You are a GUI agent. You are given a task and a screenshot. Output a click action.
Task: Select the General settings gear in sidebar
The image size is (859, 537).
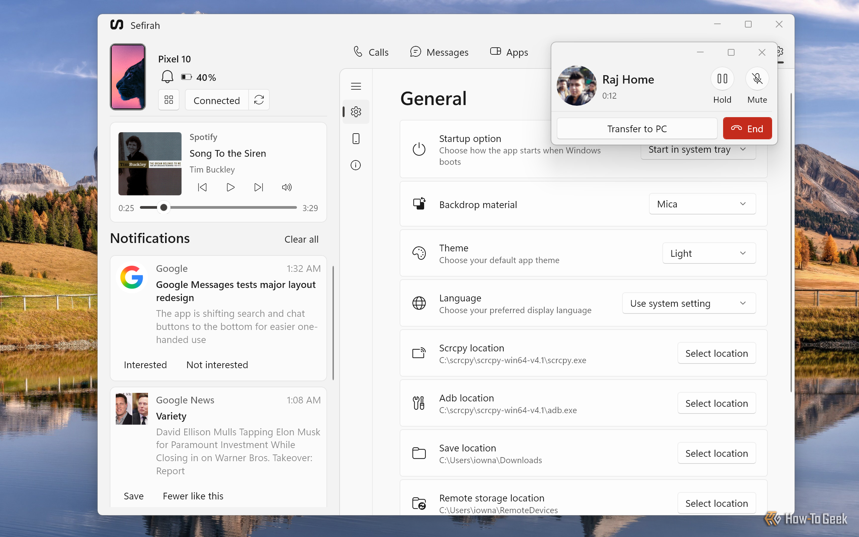pyautogui.click(x=356, y=112)
